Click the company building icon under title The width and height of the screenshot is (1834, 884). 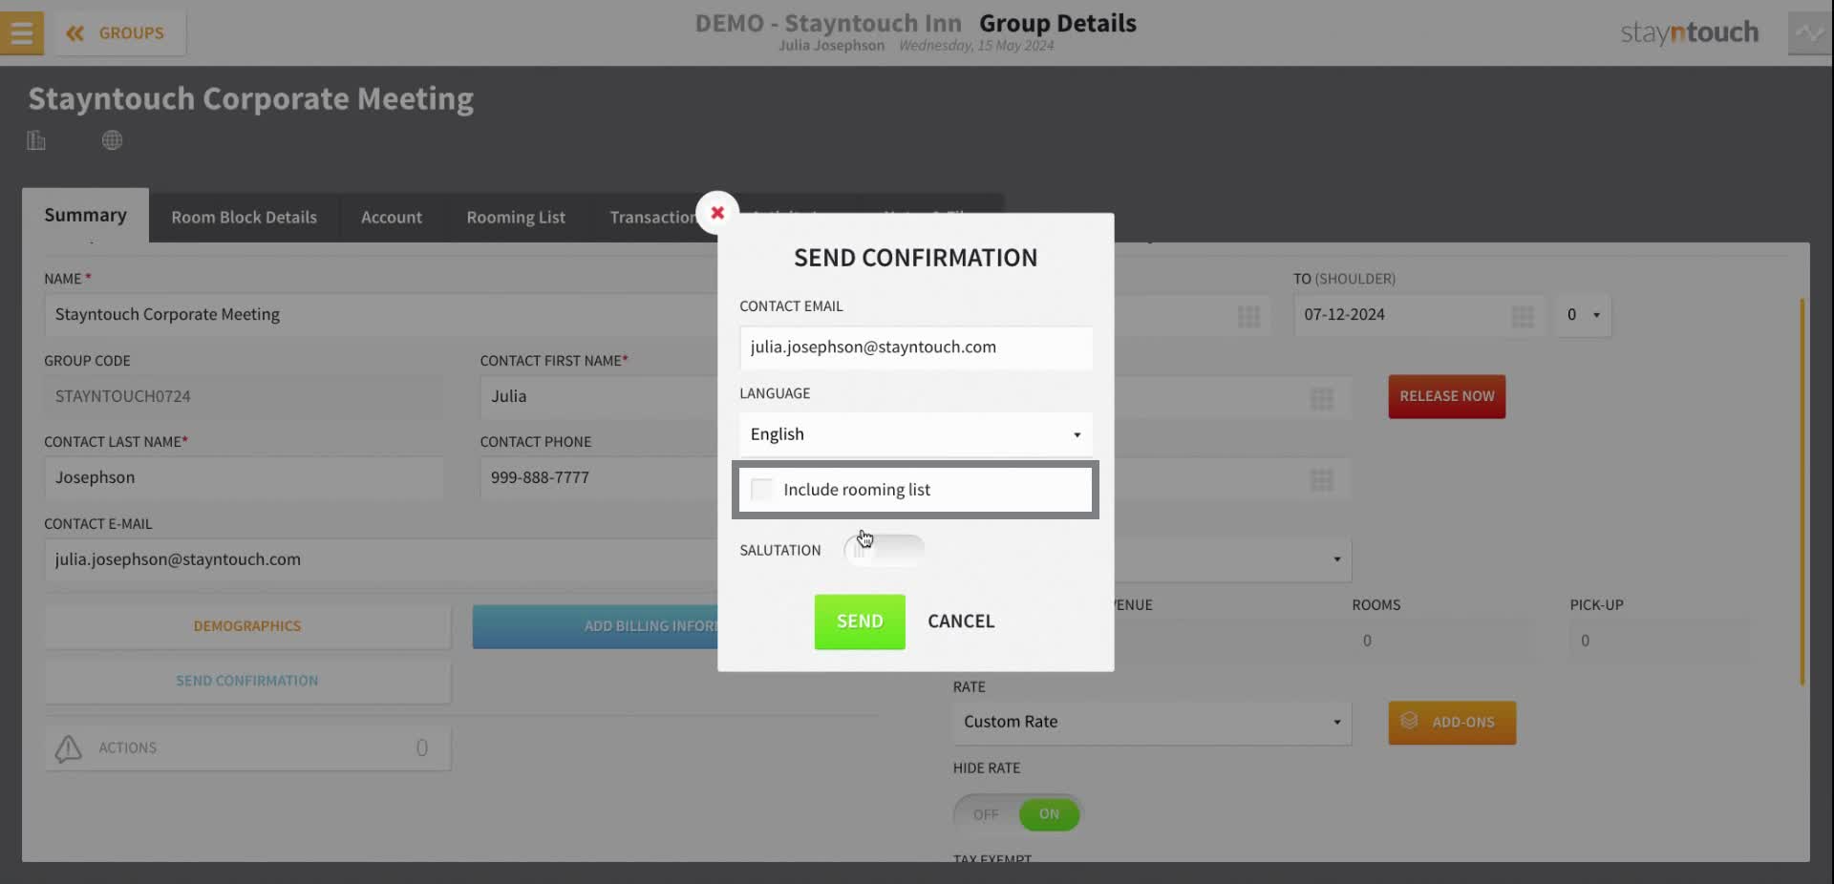36,140
